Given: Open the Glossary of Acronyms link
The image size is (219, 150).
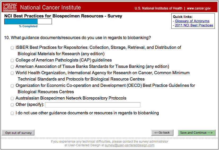Looking at the screenshot, I should (x=192, y=21).
